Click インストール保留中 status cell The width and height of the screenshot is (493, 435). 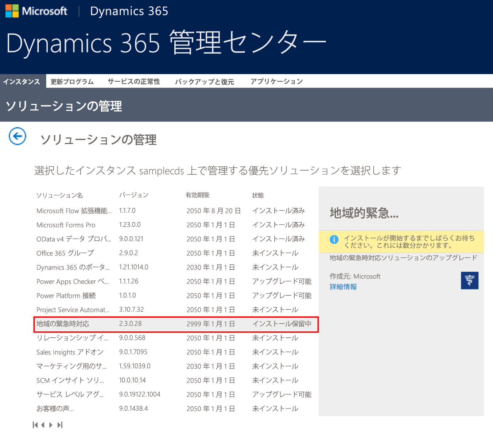click(x=282, y=324)
